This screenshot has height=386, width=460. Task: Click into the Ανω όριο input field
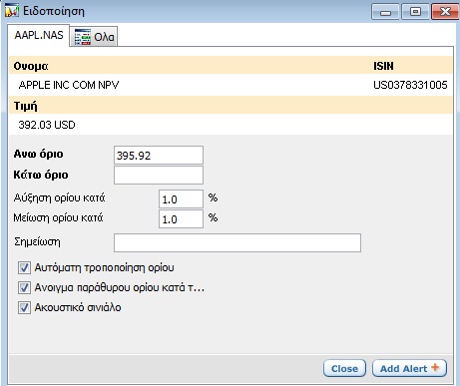pos(159,155)
